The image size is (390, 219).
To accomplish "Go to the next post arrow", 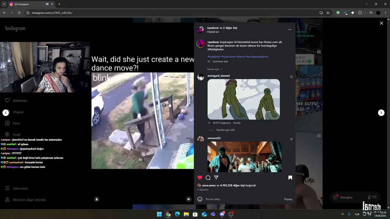I will click(x=381, y=113).
